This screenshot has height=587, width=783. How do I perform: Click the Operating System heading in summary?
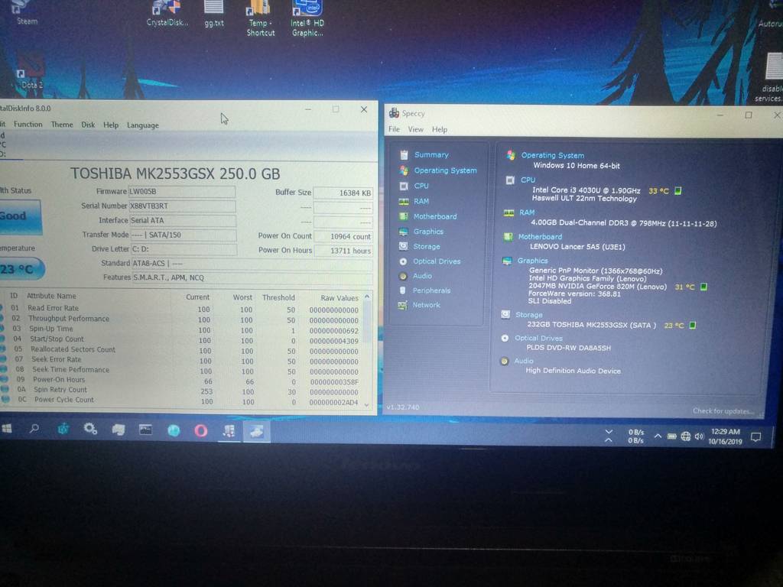(x=552, y=155)
